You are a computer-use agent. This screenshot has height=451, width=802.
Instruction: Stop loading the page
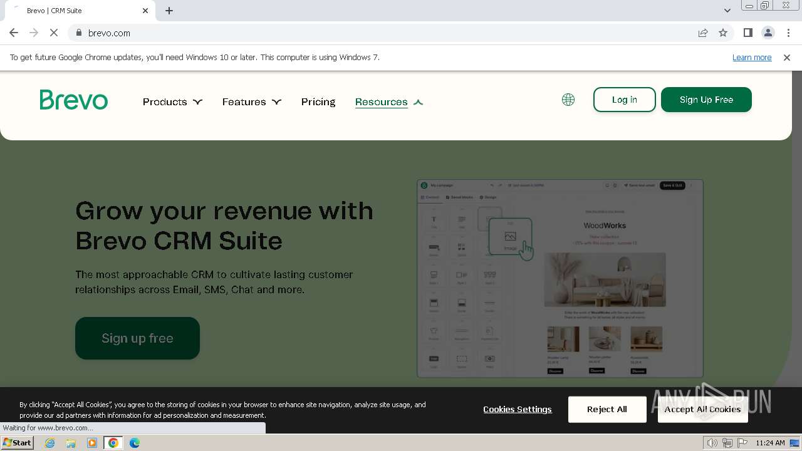click(54, 33)
